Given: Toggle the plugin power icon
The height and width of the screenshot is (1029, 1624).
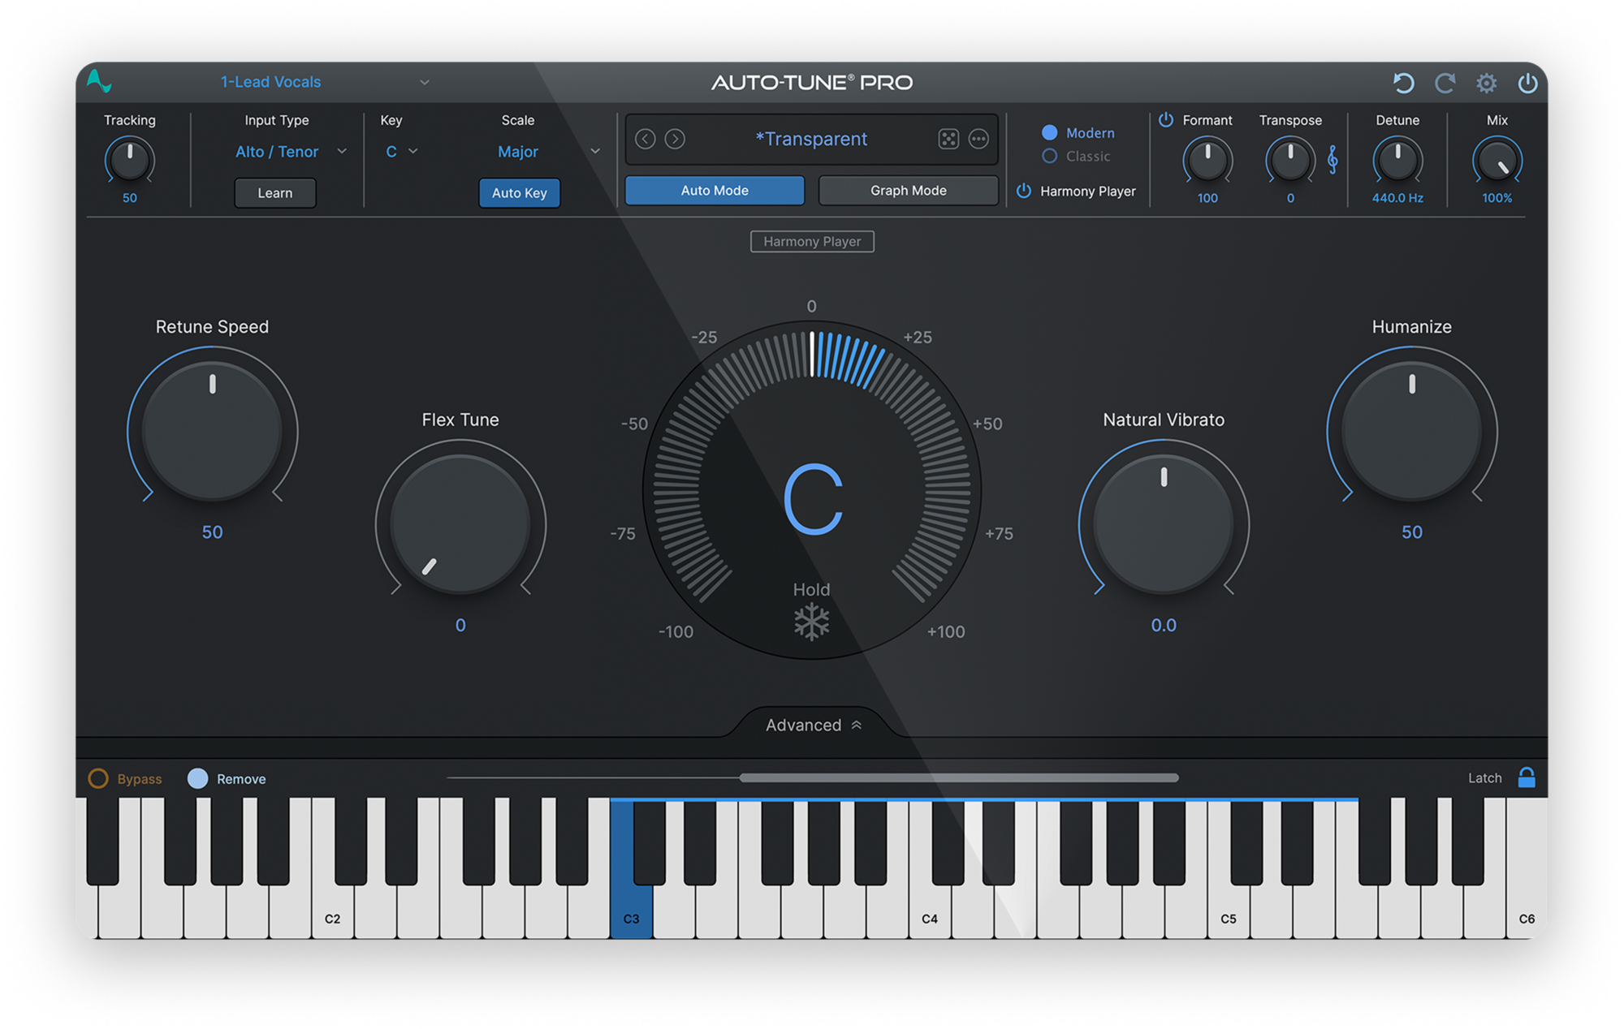Looking at the screenshot, I should click(1527, 83).
